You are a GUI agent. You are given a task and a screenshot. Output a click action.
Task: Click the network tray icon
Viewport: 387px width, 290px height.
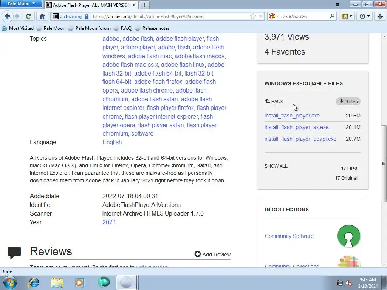pos(340,283)
